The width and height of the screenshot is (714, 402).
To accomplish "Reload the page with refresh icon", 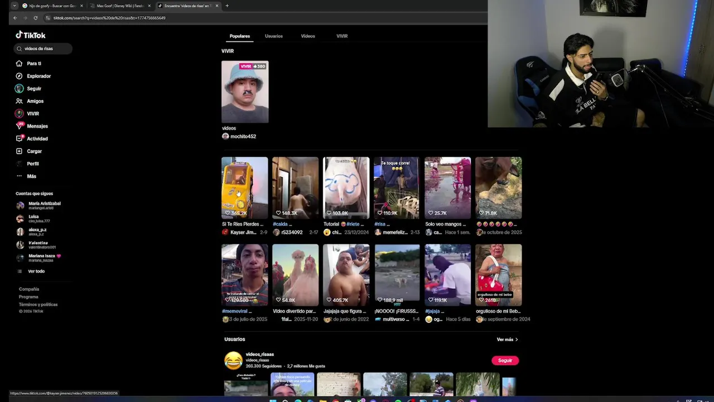I will 35,18.
